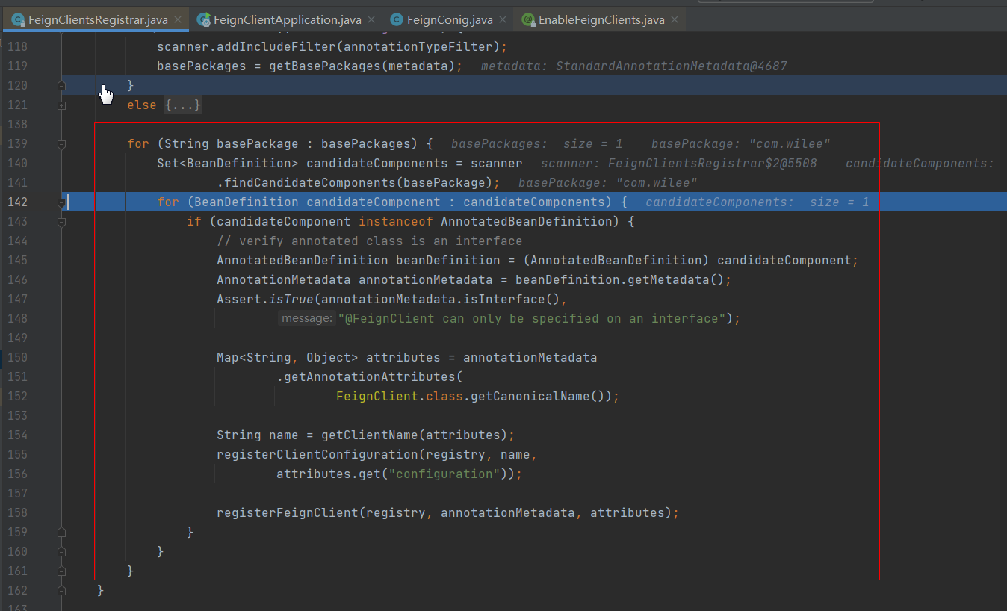This screenshot has height=611, width=1007.
Task: Click the fold end marker at line 161
Action: pos(62,571)
